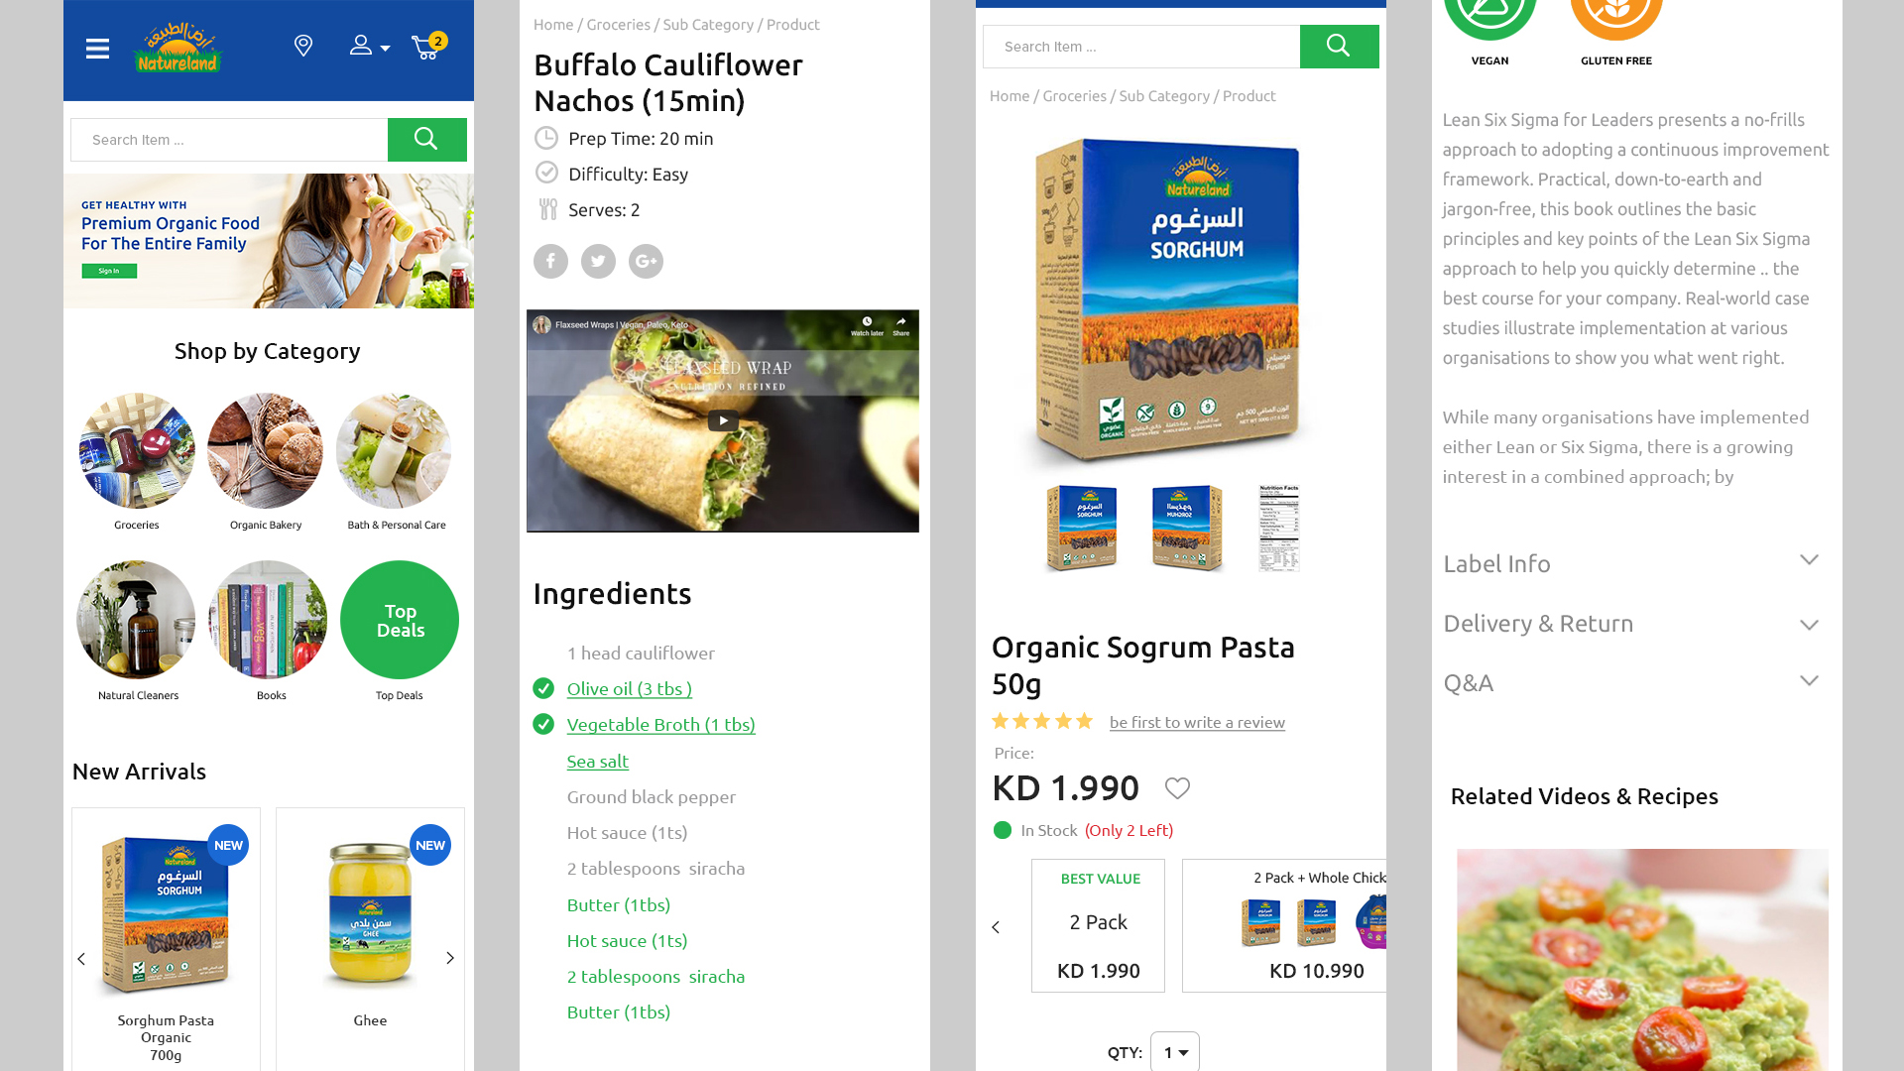Add Sorghum Pasta to wishlist heart
Viewport: 1904px width, 1071px height.
pyautogui.click(x=1177, y=788)
